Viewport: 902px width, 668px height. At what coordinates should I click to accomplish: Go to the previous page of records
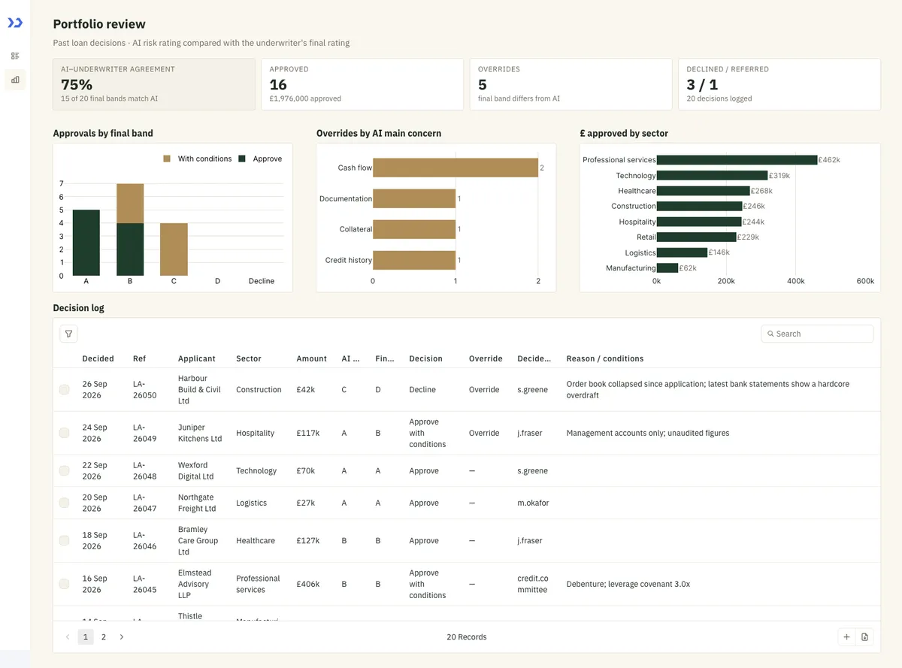pyautogui.click(x=68, y=637)
